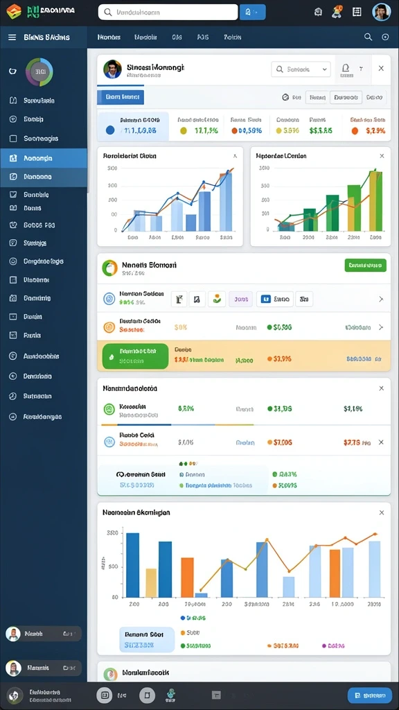399x710 pixels.
Task: Expand the icon row using its right chevron
Action: 381,300
